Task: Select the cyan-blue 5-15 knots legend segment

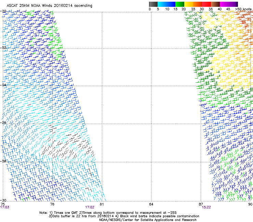Action: pyautogui.click(x=167, y=4)
